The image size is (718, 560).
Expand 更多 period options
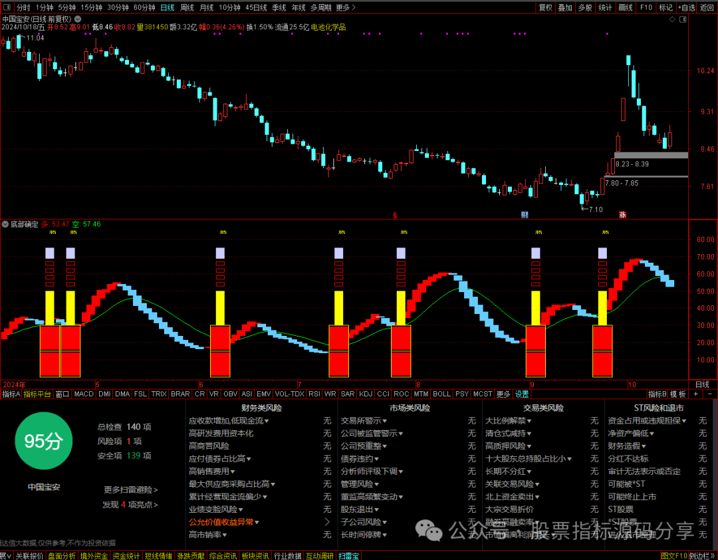coord(345,8)
